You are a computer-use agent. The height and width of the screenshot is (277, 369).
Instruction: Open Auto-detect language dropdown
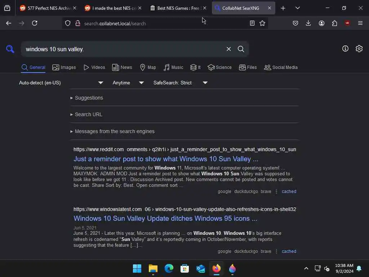pyautogui.click(x=61, y=83)
